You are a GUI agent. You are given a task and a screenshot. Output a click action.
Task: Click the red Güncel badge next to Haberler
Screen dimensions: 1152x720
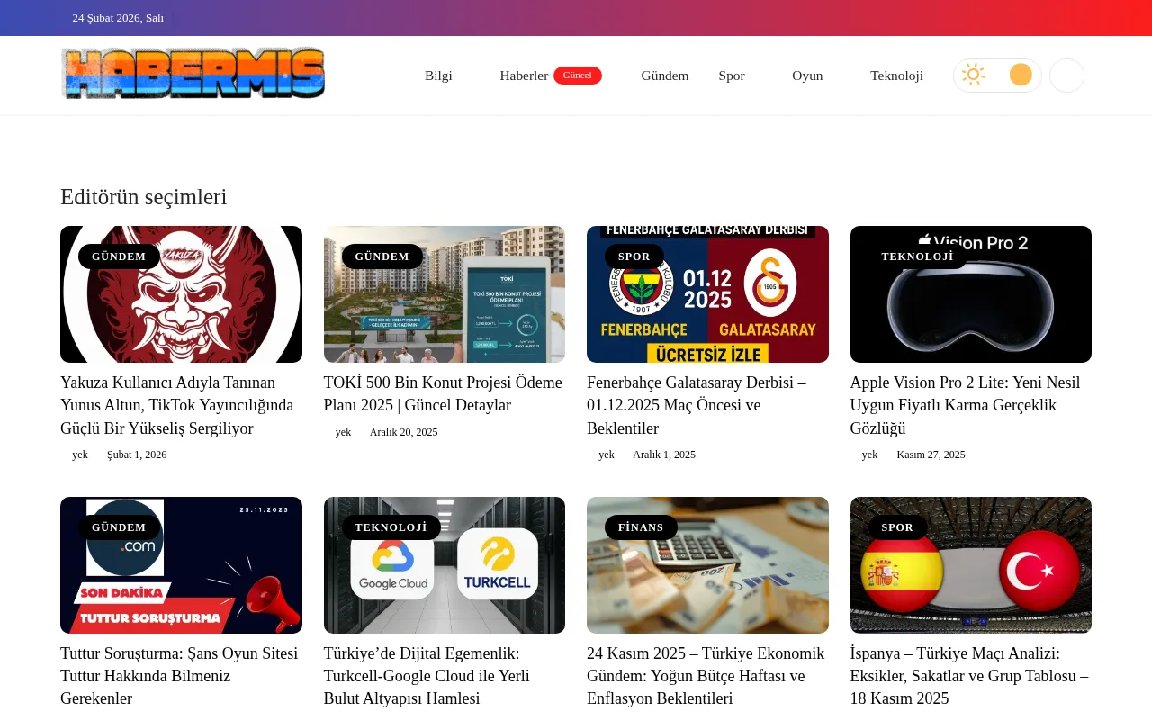point(577,75)
